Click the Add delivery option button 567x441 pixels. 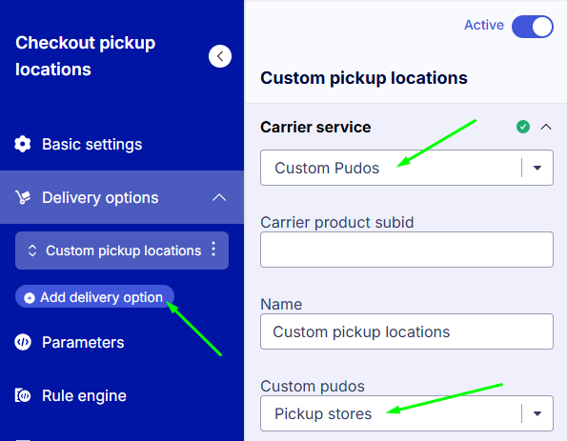click(94, 297)
